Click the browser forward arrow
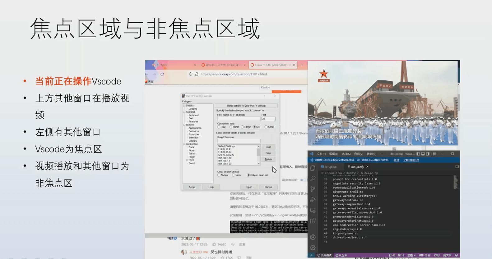Viewport: 492px width, 259px height. 154,74
